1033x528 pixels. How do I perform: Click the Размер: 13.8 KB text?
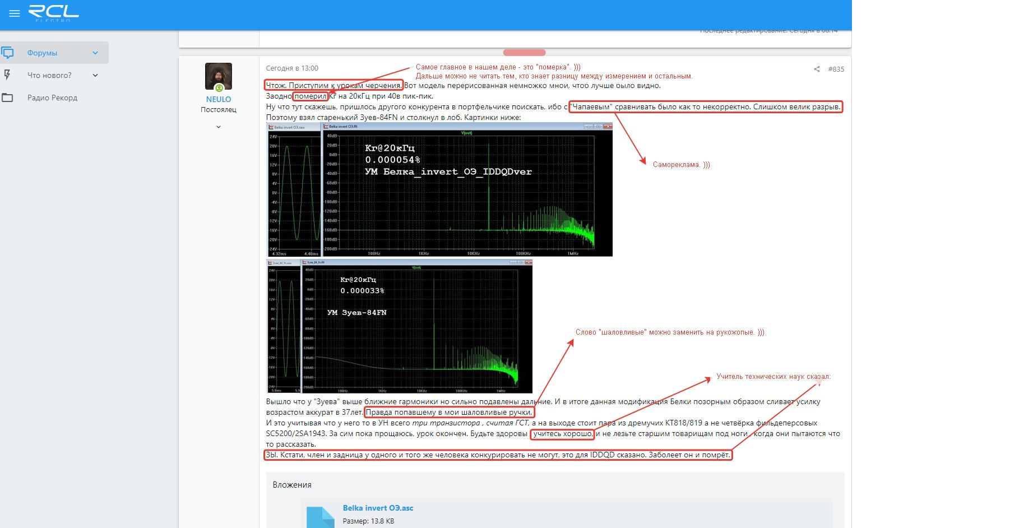pos(368,521)
